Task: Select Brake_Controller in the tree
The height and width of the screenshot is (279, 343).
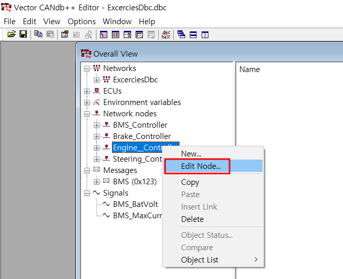Action: tap(142, 136)
